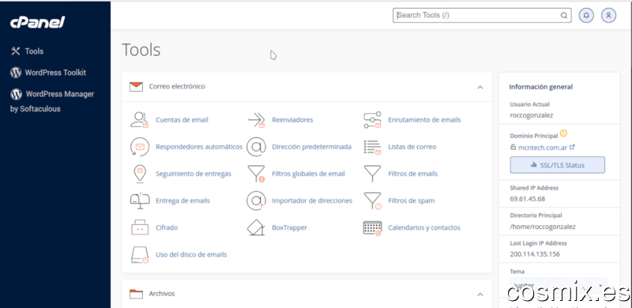Click the Filtros de spam funnel icon
This screenshot has width=632, height=308.
372,201
